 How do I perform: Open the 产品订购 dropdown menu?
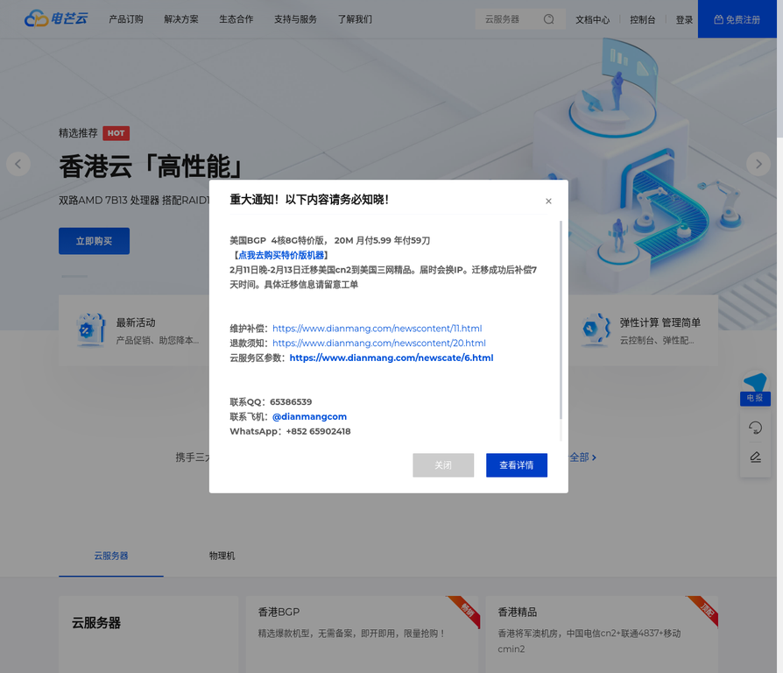125,18
